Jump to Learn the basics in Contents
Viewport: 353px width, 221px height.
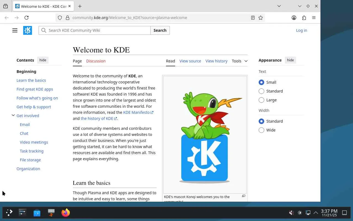pos(31,80)
